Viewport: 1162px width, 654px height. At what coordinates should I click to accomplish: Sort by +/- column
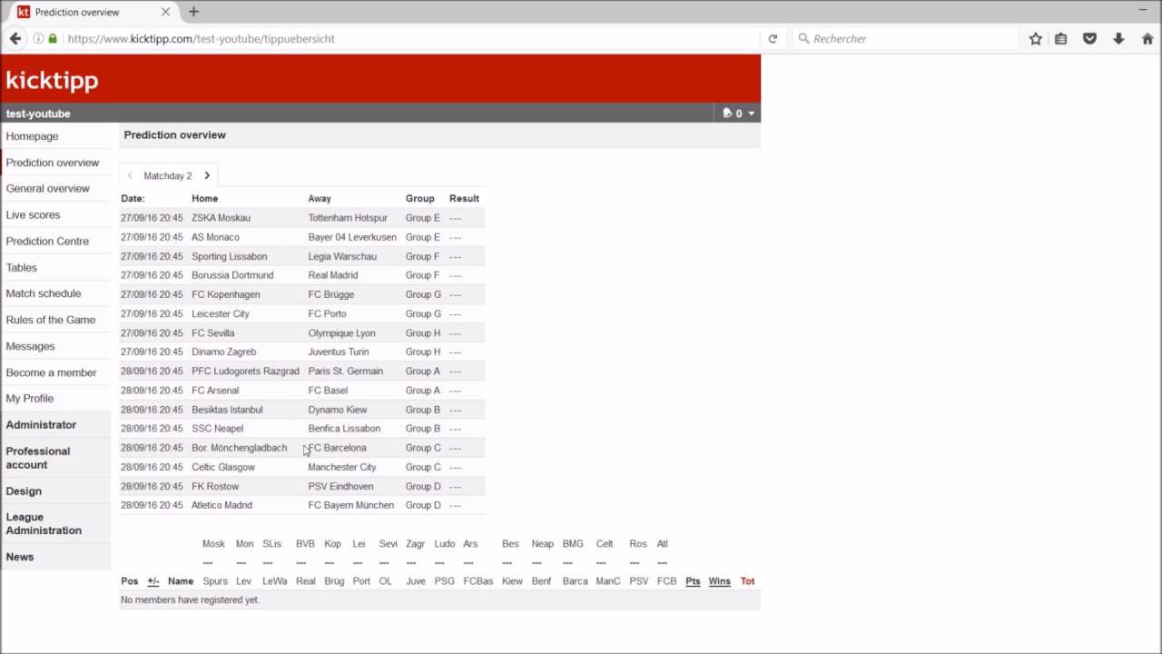[153, 581]
